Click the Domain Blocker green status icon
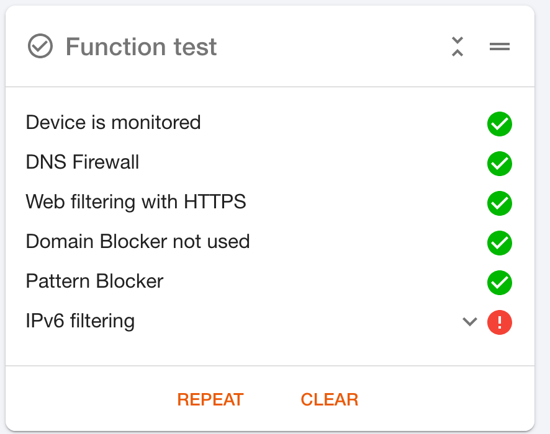Viewport: 550px width, 434px height. tap(500, 243)
